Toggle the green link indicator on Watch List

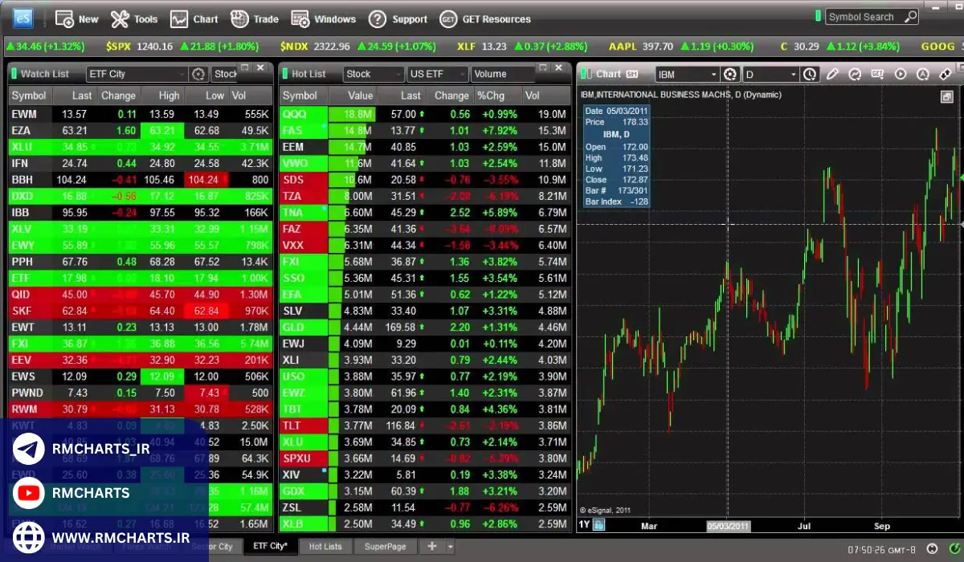coord(14,74)
